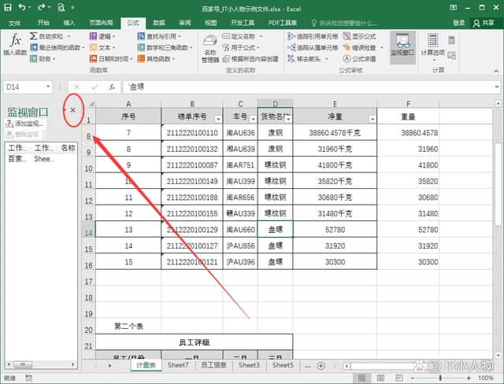Toggle Show Formulas (显示公式)
504x384 pixels.
coord(359,36)
